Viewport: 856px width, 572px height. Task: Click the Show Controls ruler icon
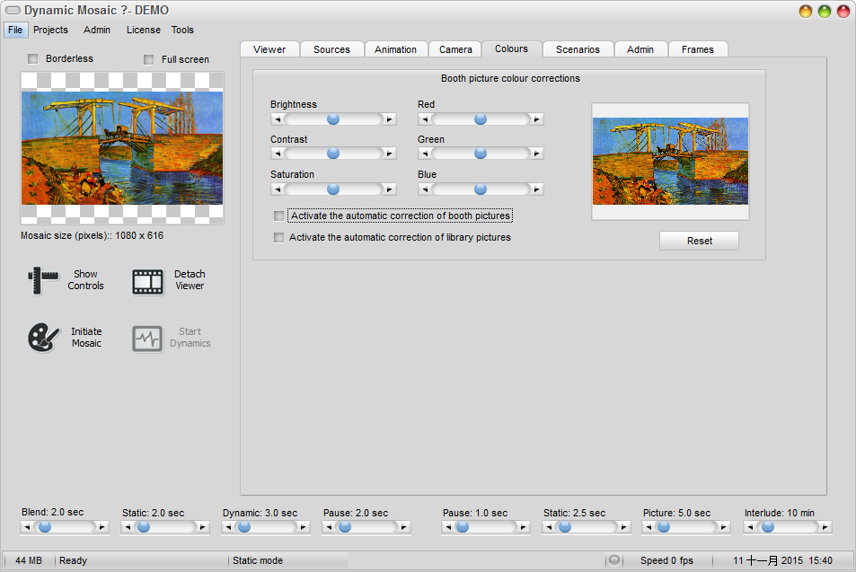[42, 280]
